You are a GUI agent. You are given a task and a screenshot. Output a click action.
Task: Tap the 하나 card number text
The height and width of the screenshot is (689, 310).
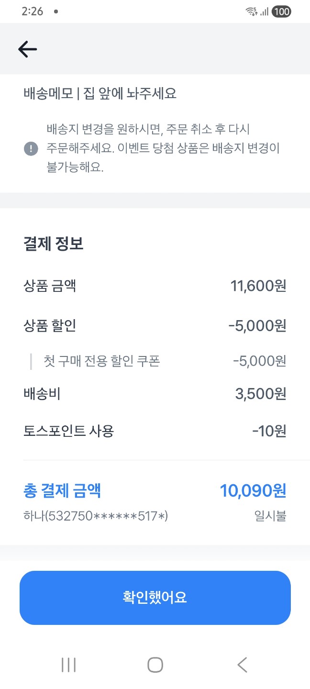coord(95,516)
